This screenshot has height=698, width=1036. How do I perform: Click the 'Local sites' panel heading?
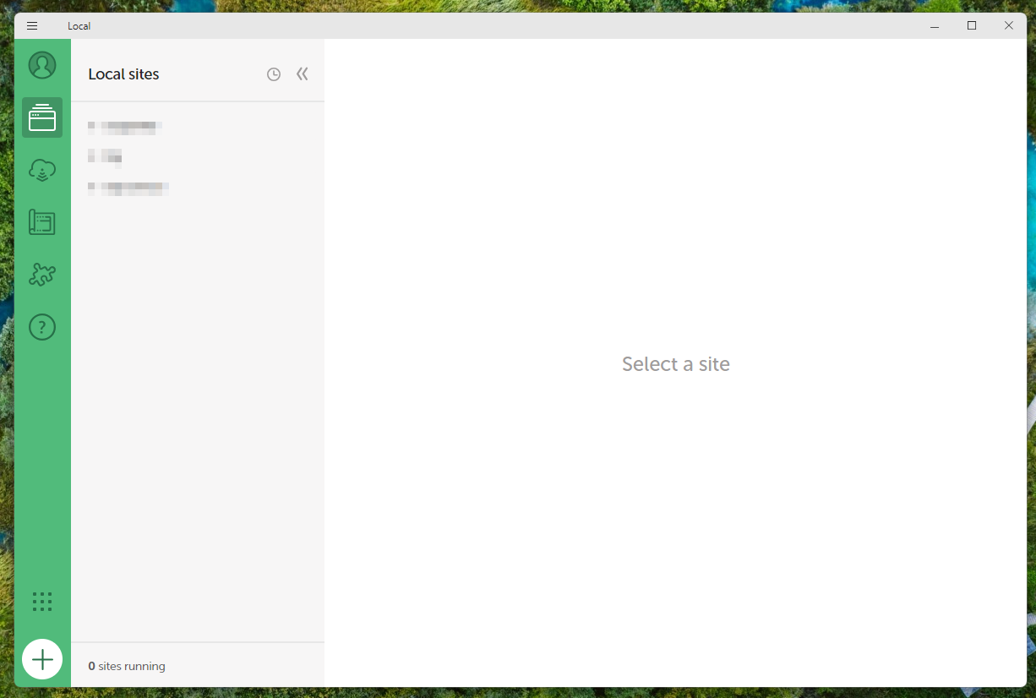[x=123, y=74]
